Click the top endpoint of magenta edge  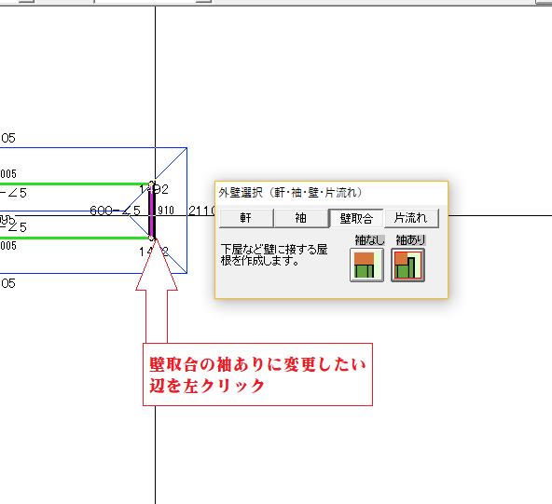[x=152, y=184]
